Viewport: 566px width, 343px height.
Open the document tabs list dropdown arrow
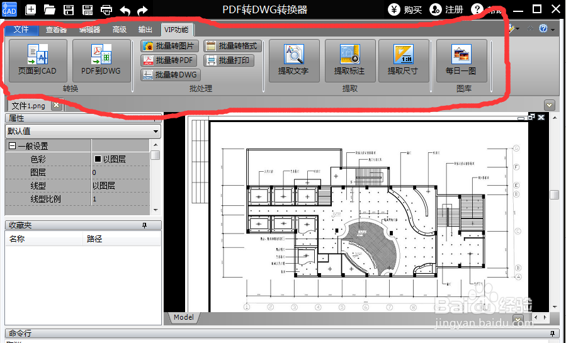tap(550, 105)
